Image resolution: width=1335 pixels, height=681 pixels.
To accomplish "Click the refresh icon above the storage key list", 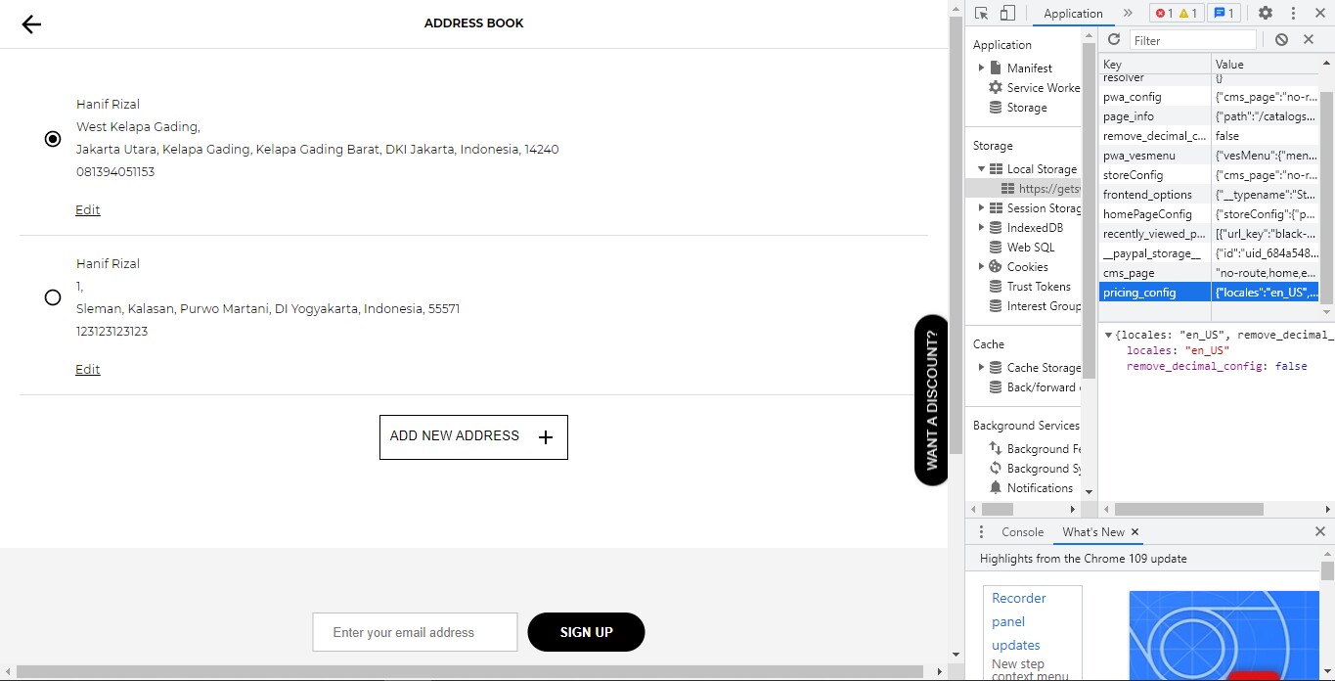I will [x=1113, y=39].
